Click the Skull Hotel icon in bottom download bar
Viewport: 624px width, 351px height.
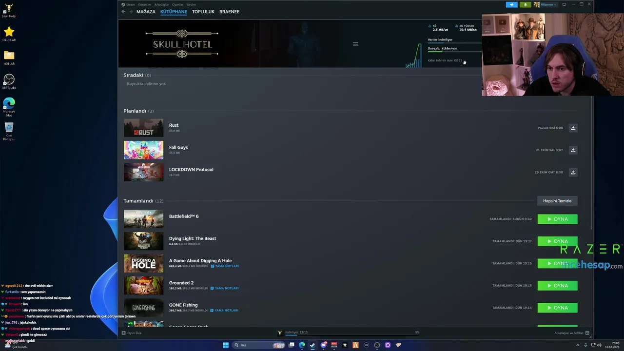pyautogui.click(x=279, y=332)
